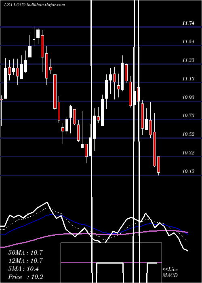Click the 'Price : 10.2' readout
202x283 pixels.
coord(25,277)
